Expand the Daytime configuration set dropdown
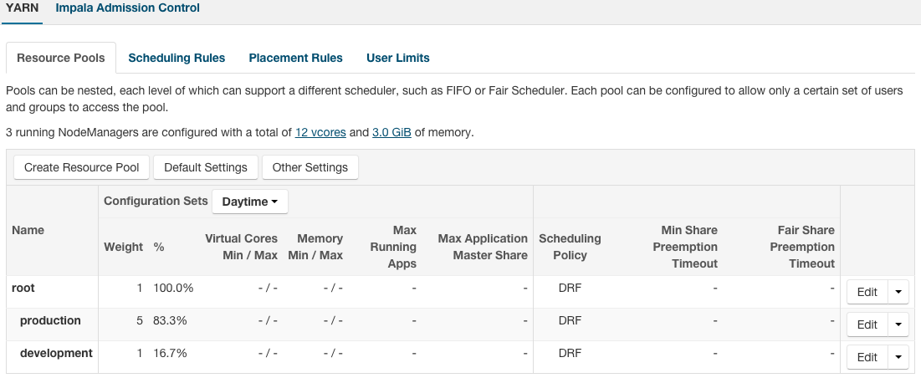The height and width of the screenshot is (378, 921). (x=249, y=202)
